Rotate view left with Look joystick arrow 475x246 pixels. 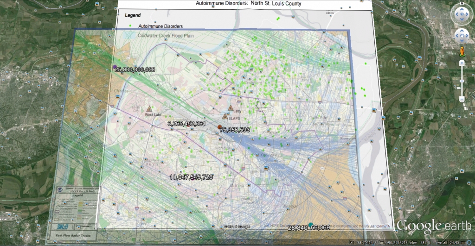[456, 14]
